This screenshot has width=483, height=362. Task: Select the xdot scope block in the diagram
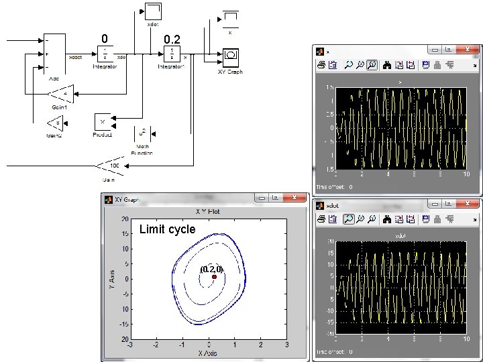[x=154, y=11]
